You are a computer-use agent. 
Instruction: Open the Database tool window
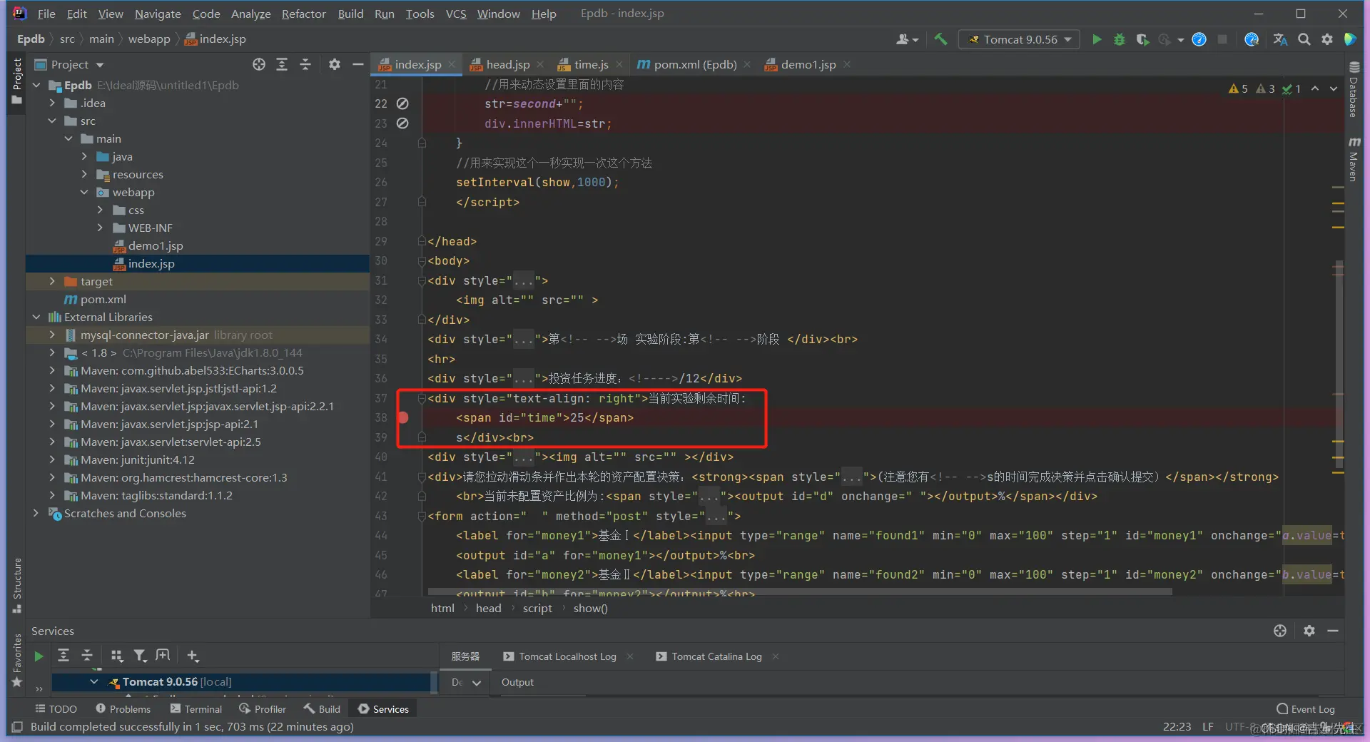1354,89
